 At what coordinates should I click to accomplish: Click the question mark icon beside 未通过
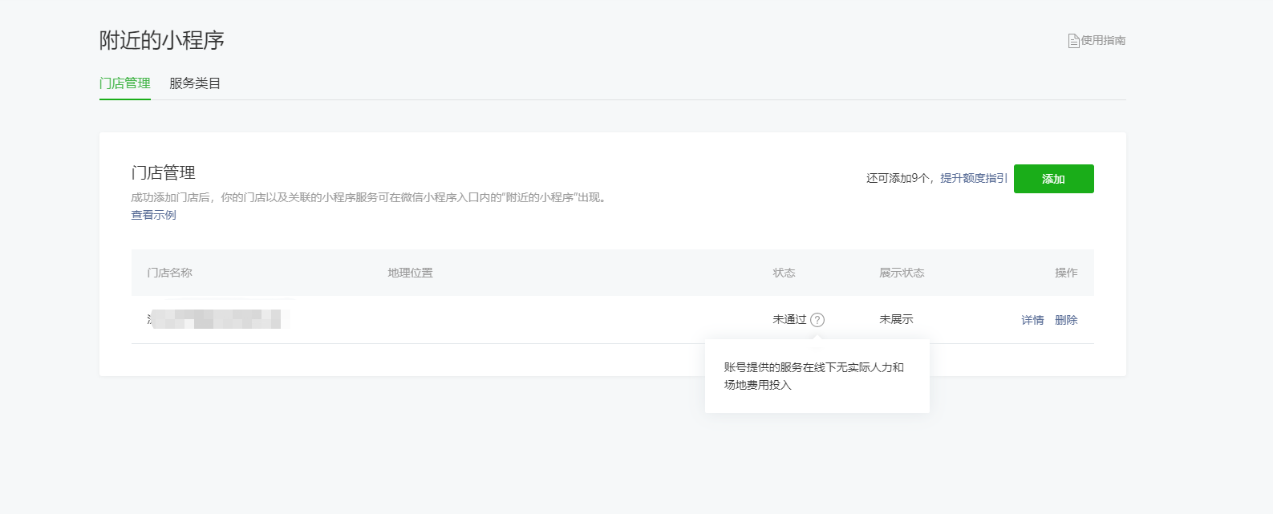click(x=817, y=320)
